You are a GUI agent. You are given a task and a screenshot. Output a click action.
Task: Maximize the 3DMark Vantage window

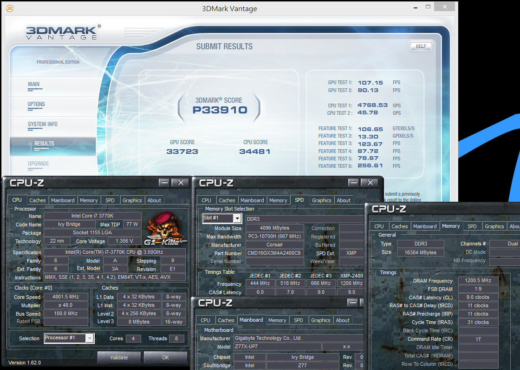point(428,7)
